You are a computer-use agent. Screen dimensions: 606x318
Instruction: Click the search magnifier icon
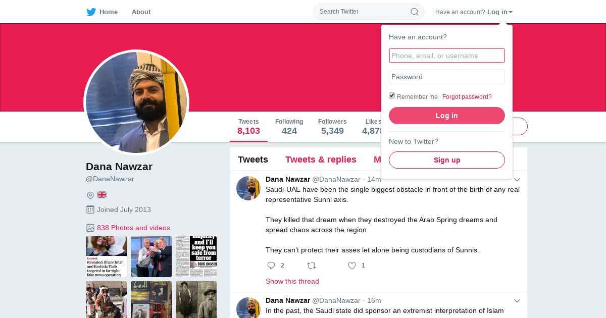tap(414, 12)
